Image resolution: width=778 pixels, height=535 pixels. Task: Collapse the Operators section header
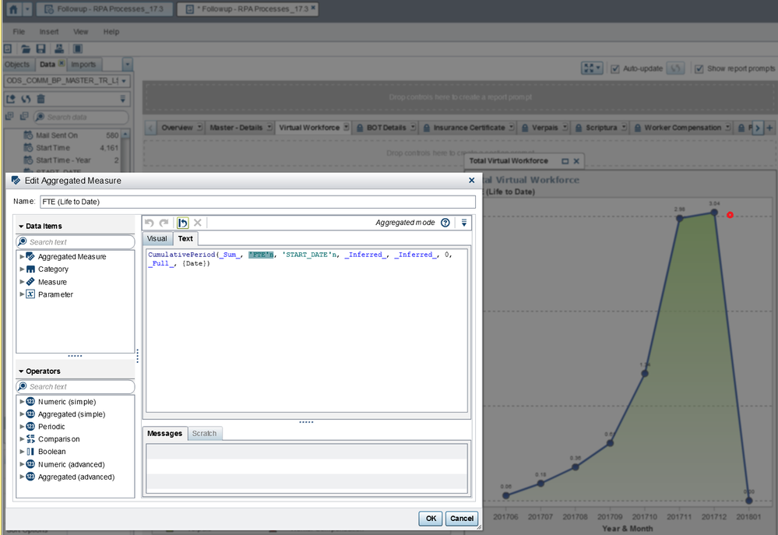pyautogui.click(x=21, y=371)
